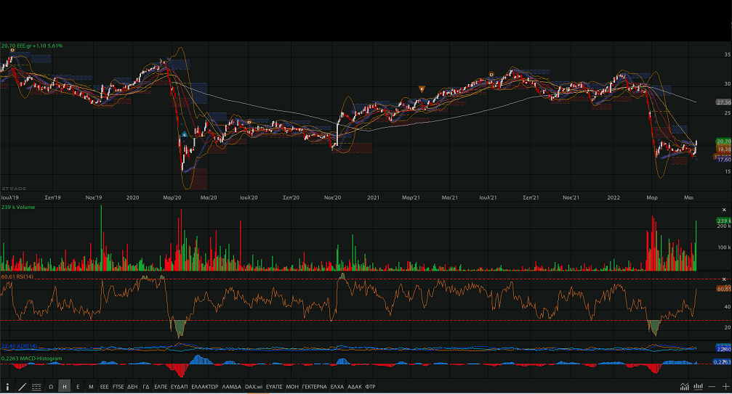Open the list view icon
This screenshot has width=732, height=394.
click(36, 387)
